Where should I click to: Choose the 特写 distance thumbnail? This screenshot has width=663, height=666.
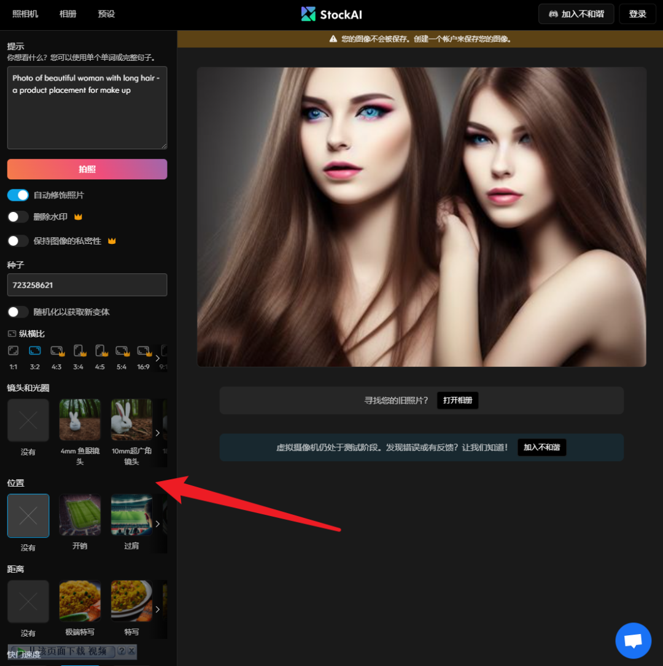point(131,601)
